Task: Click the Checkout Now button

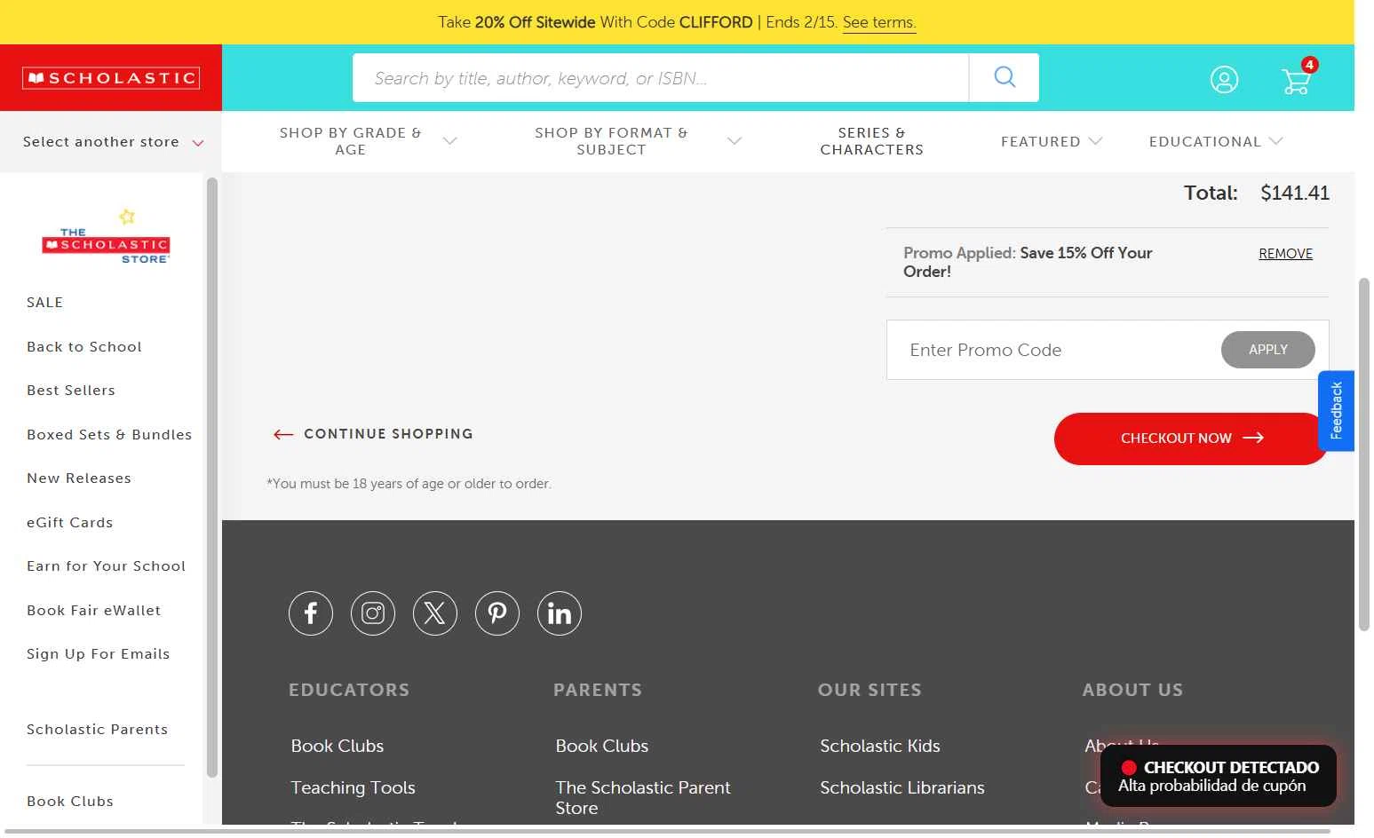Action: [x=1191, y=439]
